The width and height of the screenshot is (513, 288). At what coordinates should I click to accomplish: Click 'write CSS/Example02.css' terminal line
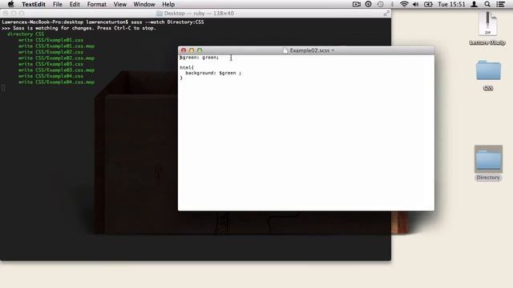[50, 52]
